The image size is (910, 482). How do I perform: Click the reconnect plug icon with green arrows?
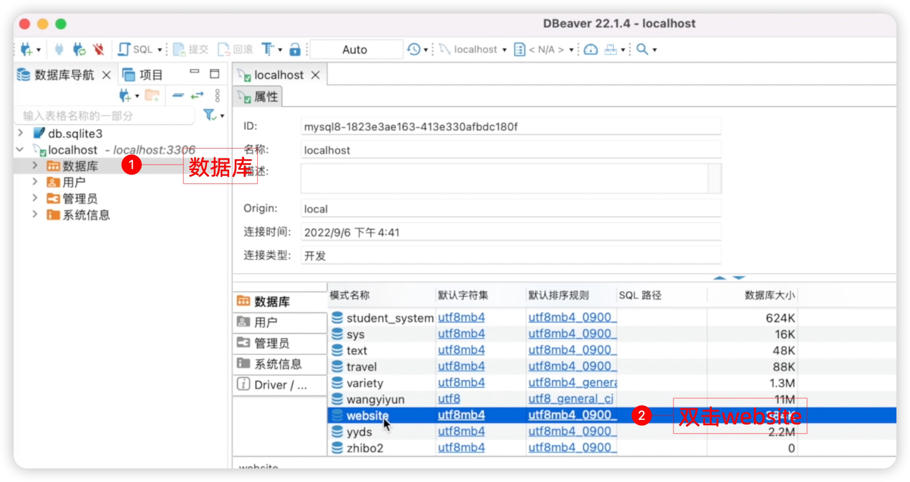click(x=79, y=49)
